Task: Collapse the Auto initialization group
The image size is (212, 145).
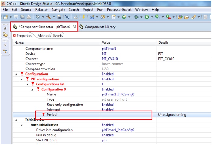Action: (x=22, y=125)
